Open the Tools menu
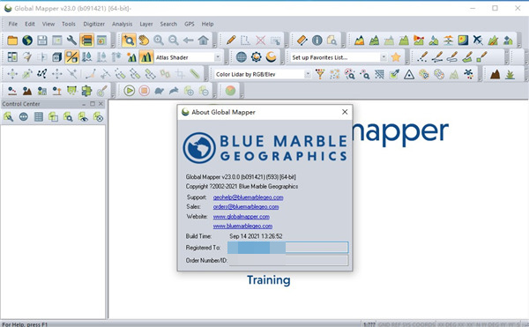 click(69, 24)
